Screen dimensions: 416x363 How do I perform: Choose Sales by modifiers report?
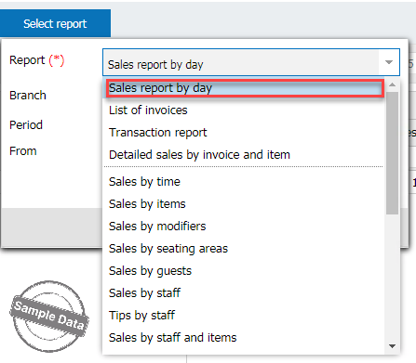(x=244, y=227)
